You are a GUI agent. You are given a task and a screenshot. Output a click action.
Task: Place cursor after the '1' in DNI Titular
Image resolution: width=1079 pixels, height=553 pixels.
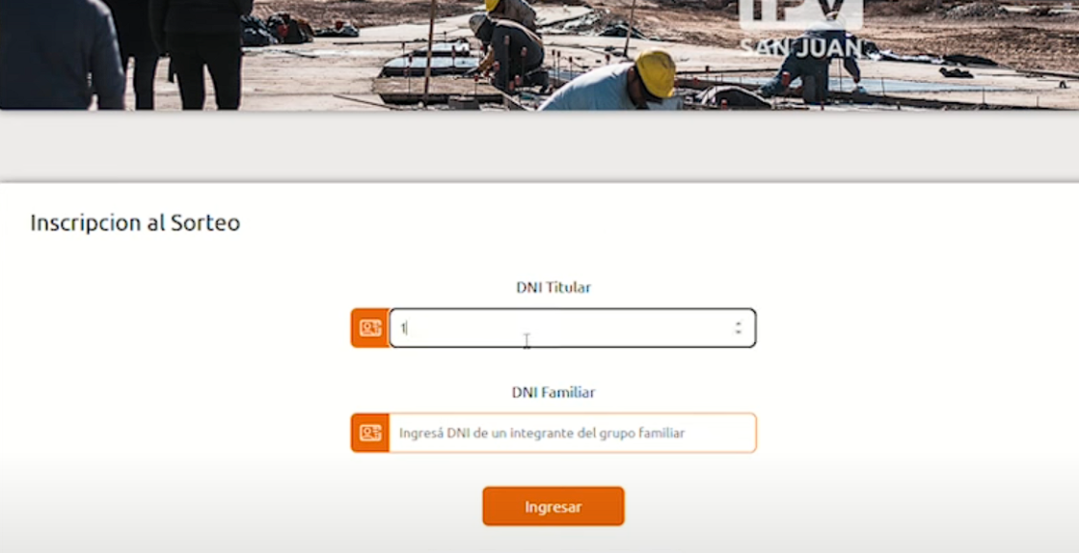[407, 328]
